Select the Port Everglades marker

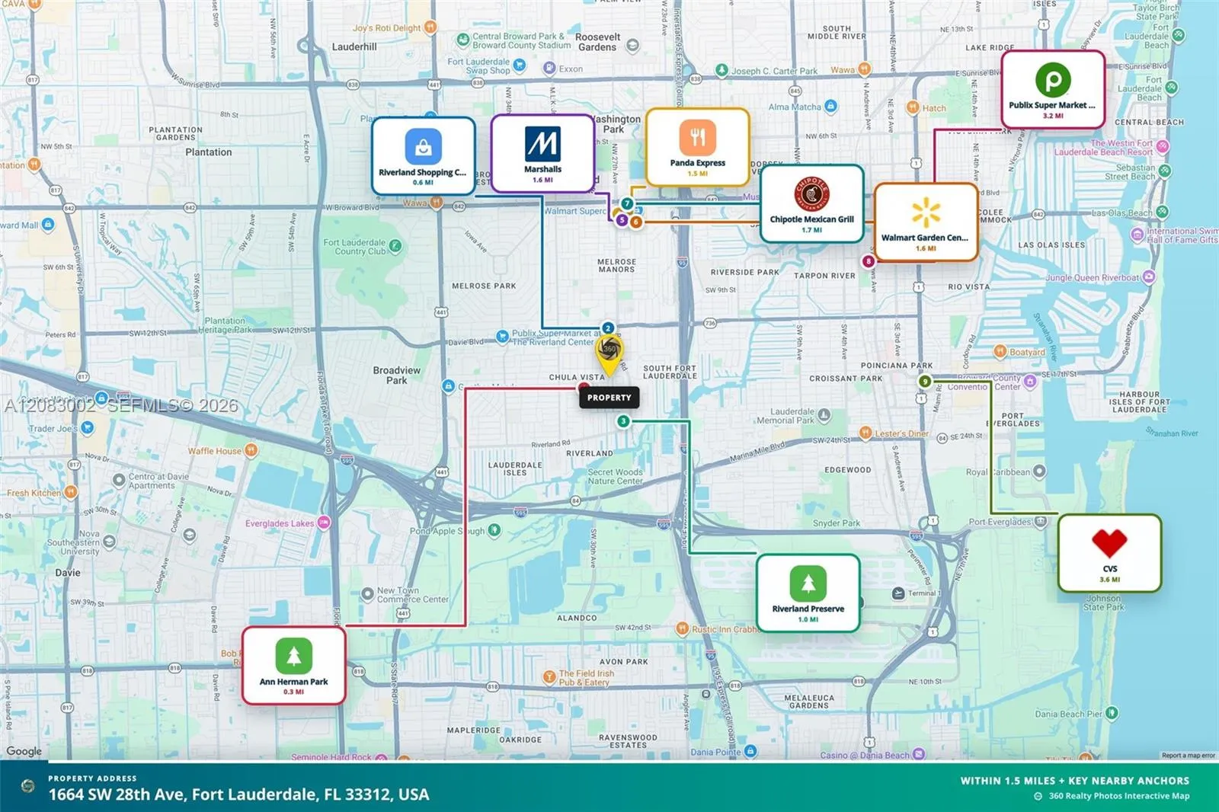tap(1041, 522)
